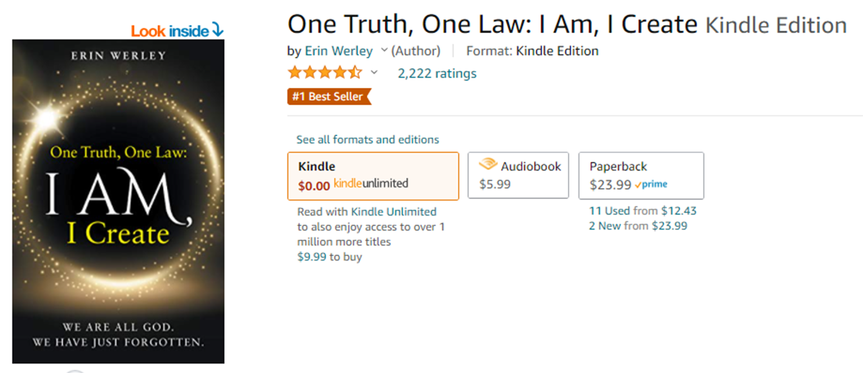Click the #1 Best Seller badge

tap(330, 97)
